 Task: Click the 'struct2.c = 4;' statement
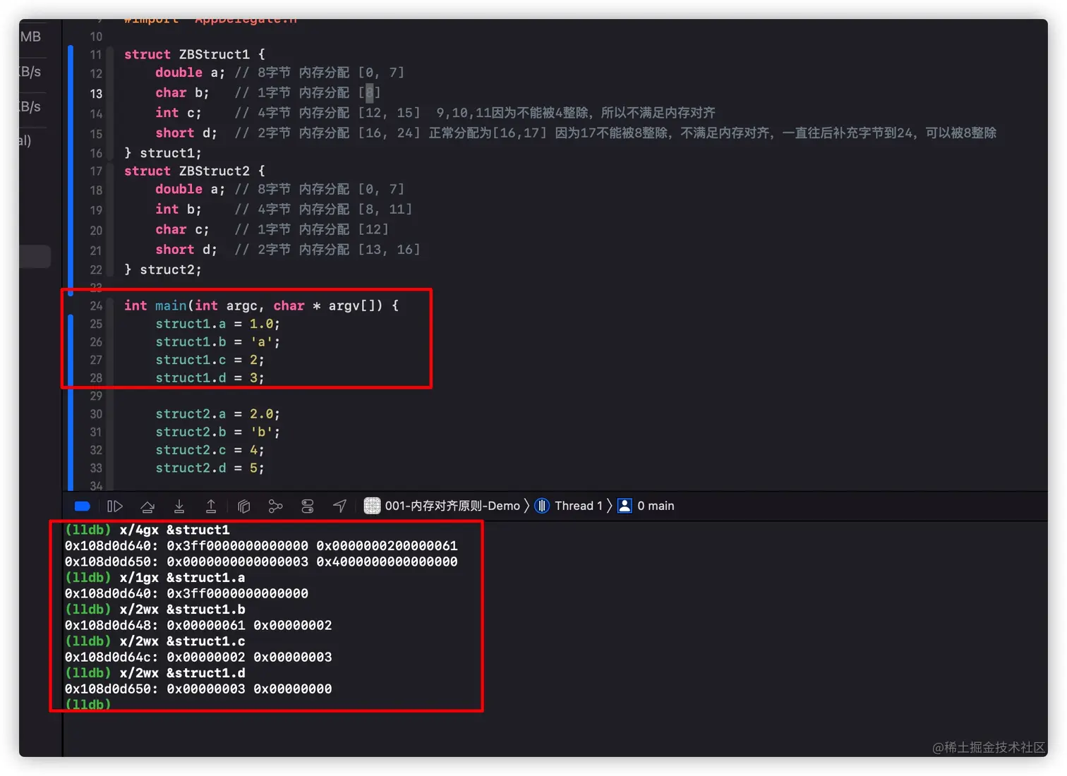pos(210,450)
